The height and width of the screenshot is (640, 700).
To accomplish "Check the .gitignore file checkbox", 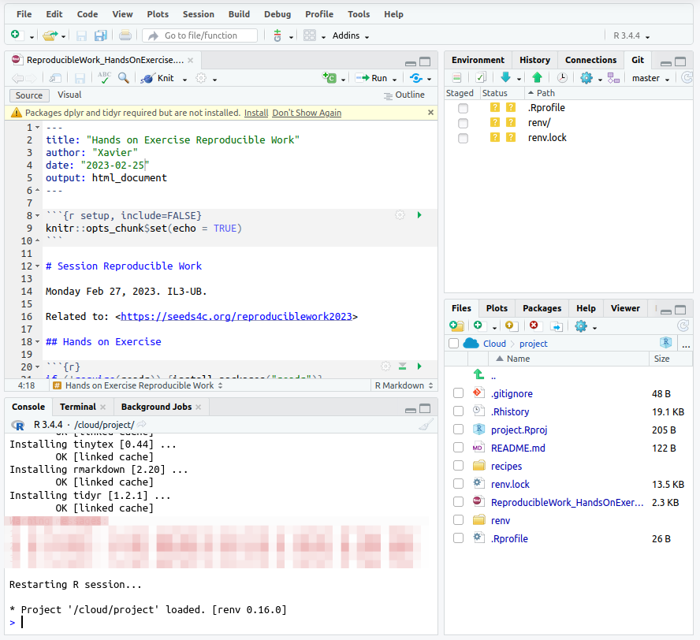I will [x=458, y=393].
